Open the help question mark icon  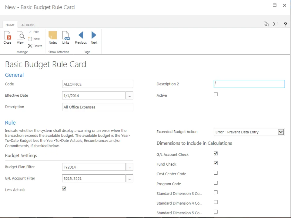click(285, 24)
